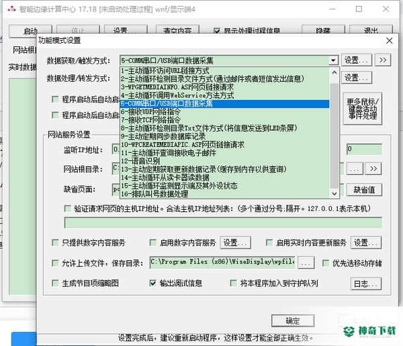Select 16-排队叫号数据处理 option

click(x=224, y=194)
